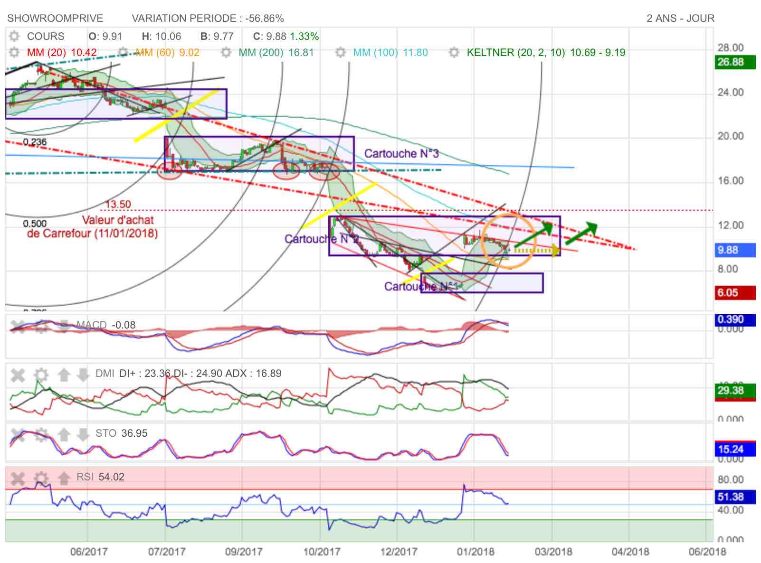
Task: Move the RSI panel up
Action: (64, 478)
